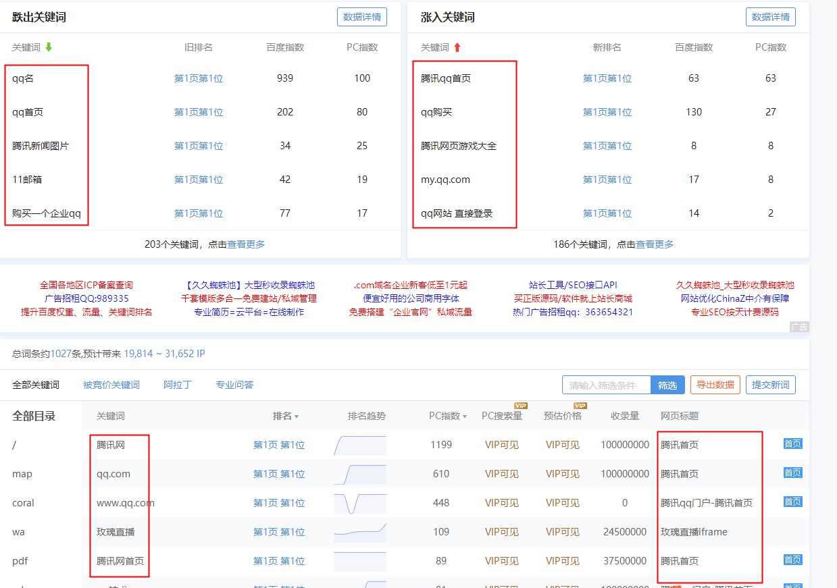This screenshot has height=588, width=837.
Task: Sort by 排名 dropdown arrow
Action: (x=297, y=417)
